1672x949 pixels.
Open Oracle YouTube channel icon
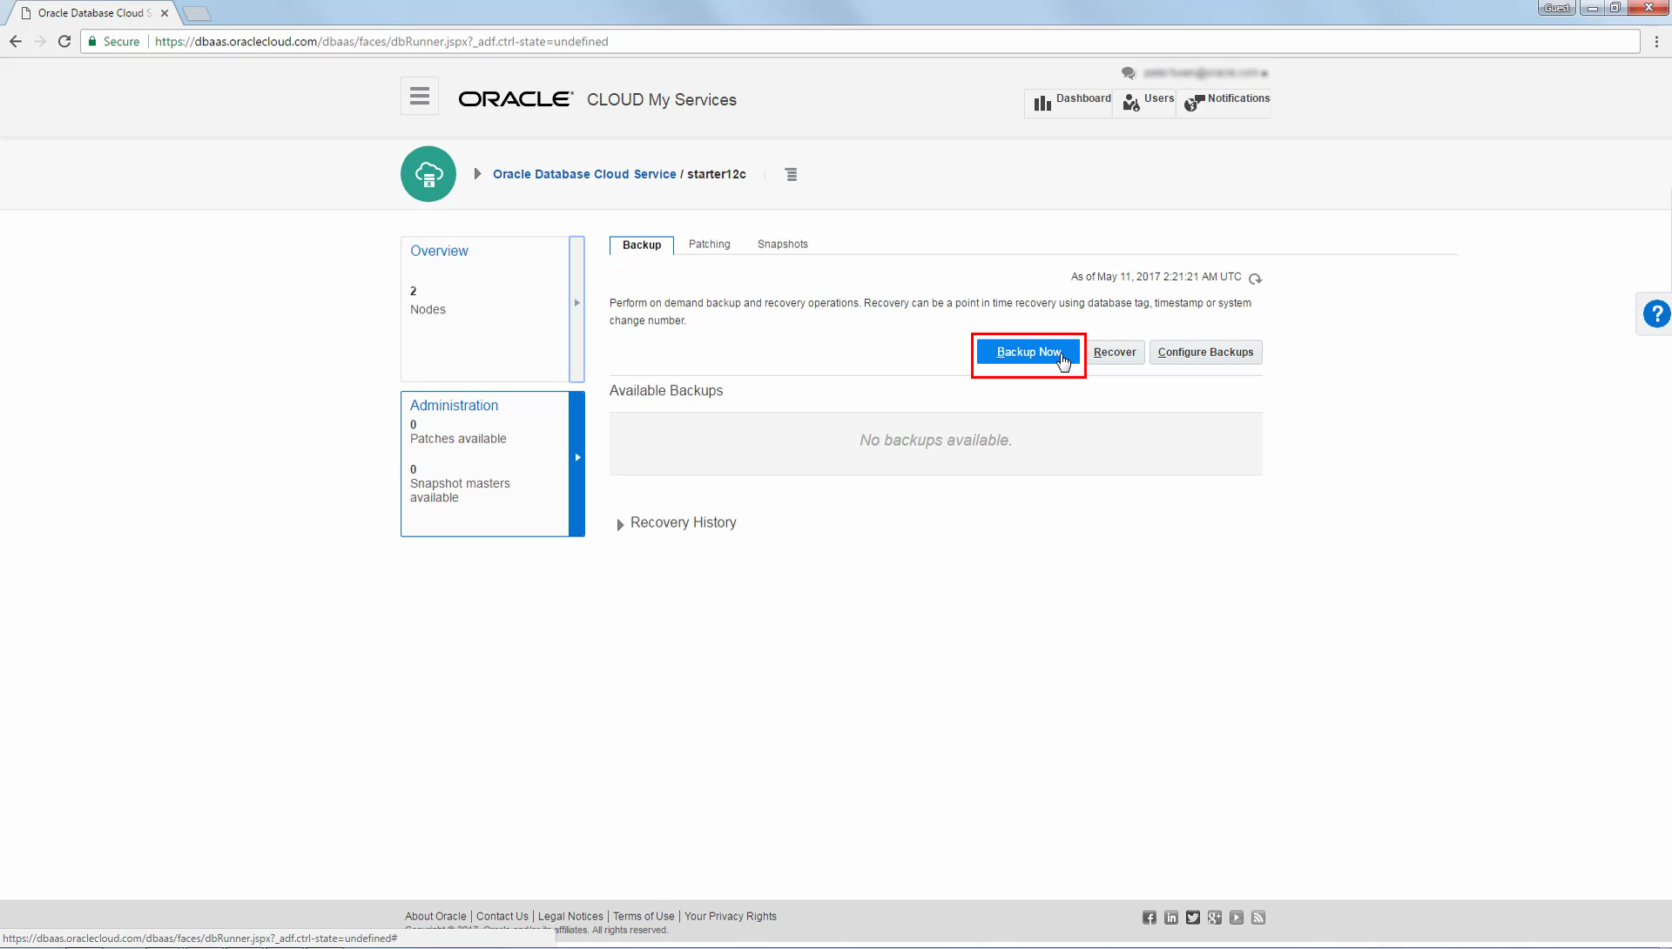pos(1237,918)
